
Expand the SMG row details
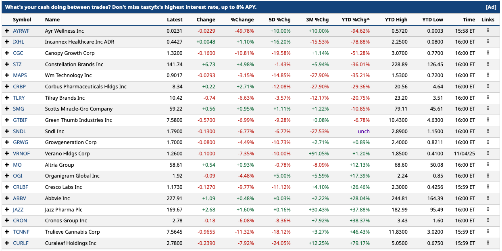pos(7,109)
